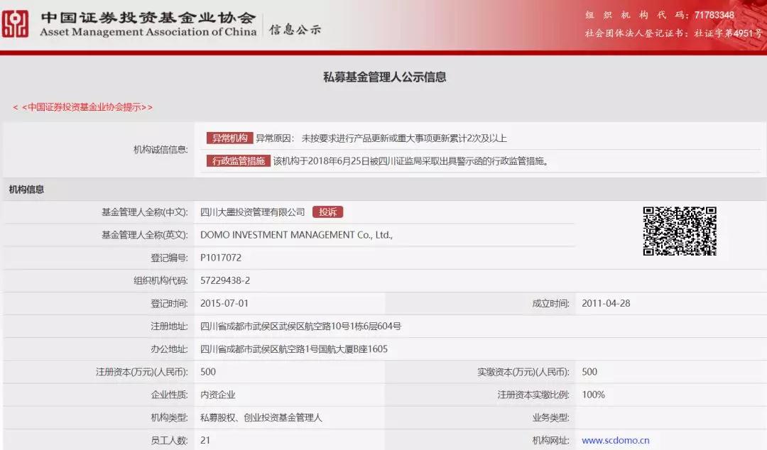767x450 pixels.
Task: Click the 基金管理人全称(英文) label
Action: tap(144, 235)
